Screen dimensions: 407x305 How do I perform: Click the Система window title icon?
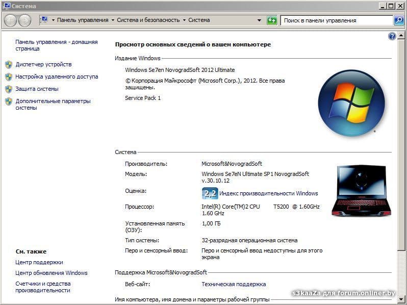6,6
